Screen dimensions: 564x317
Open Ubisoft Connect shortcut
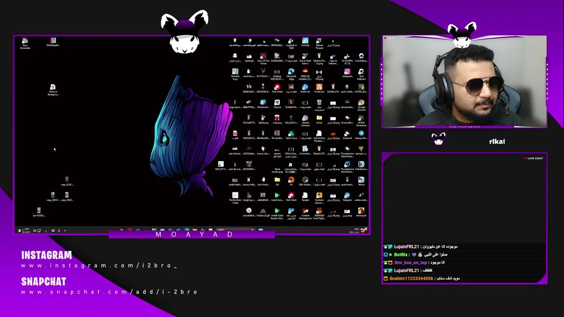tap(305, 121)
